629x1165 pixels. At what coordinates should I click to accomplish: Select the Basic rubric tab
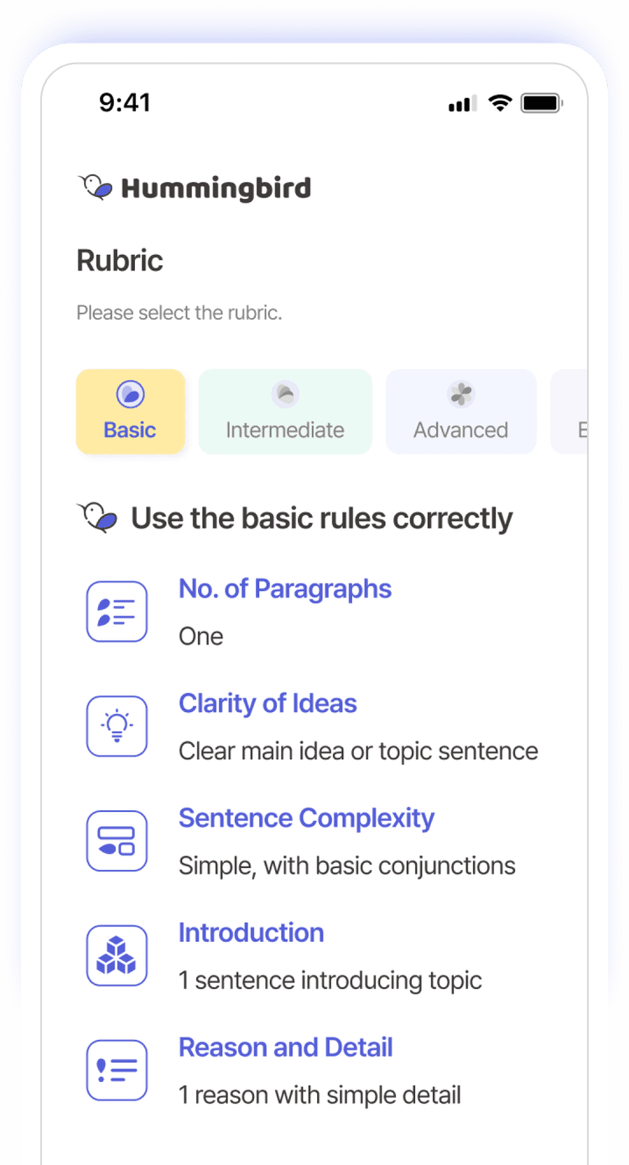point(130,412)
